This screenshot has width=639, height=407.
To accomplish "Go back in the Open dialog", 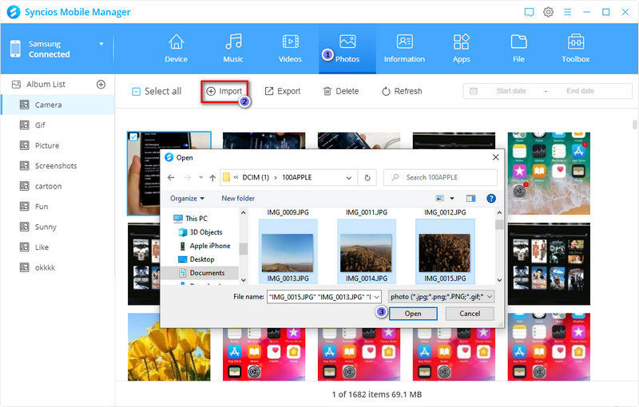I will point(171,177).
